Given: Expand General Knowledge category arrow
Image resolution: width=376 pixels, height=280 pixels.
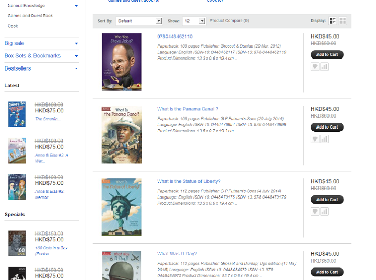Looking at the screenshot, I should tap(76, 6).
